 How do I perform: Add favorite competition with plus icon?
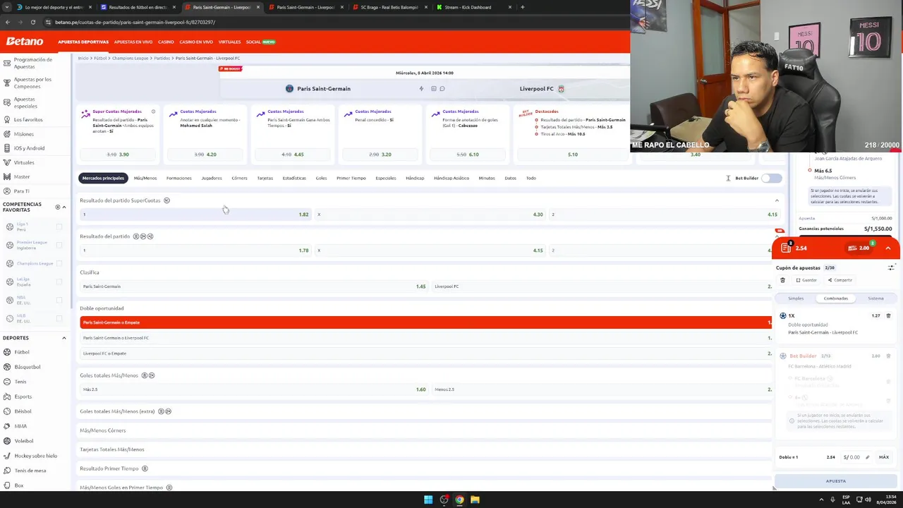(58, 207)
